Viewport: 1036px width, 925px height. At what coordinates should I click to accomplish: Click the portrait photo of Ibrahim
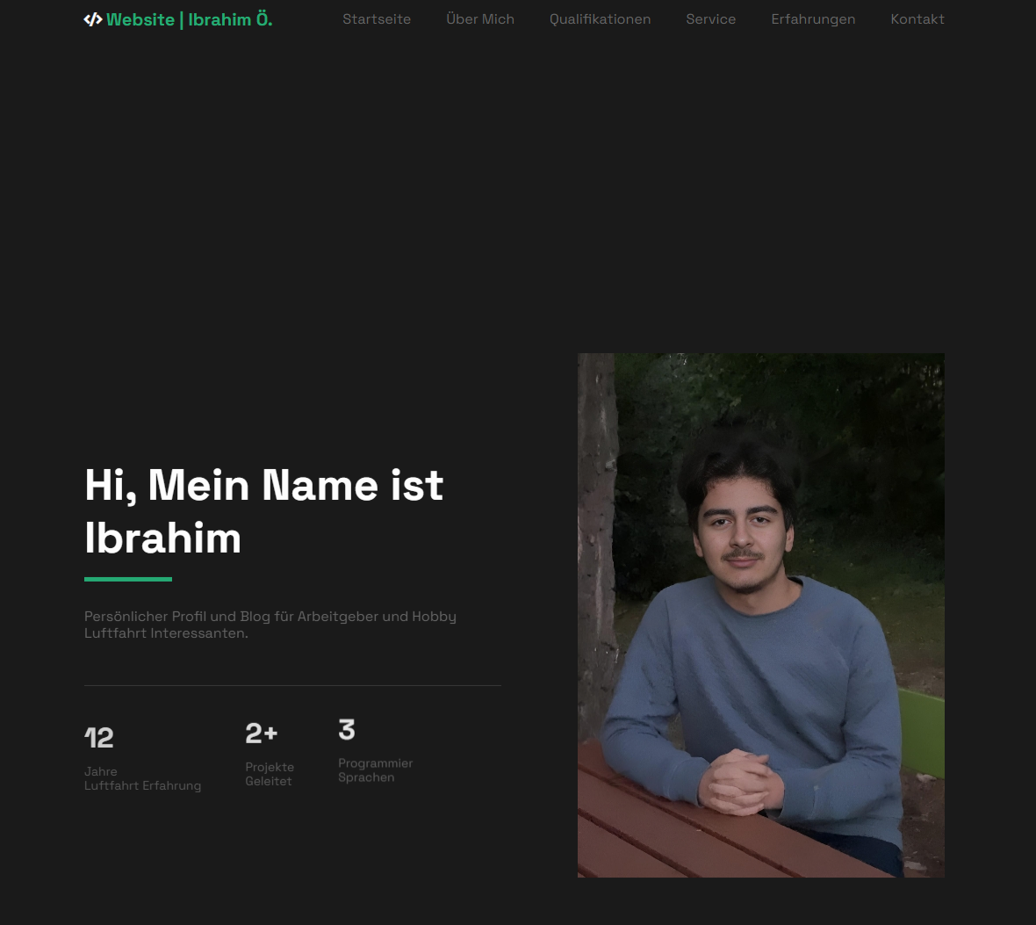coord(760,615)
